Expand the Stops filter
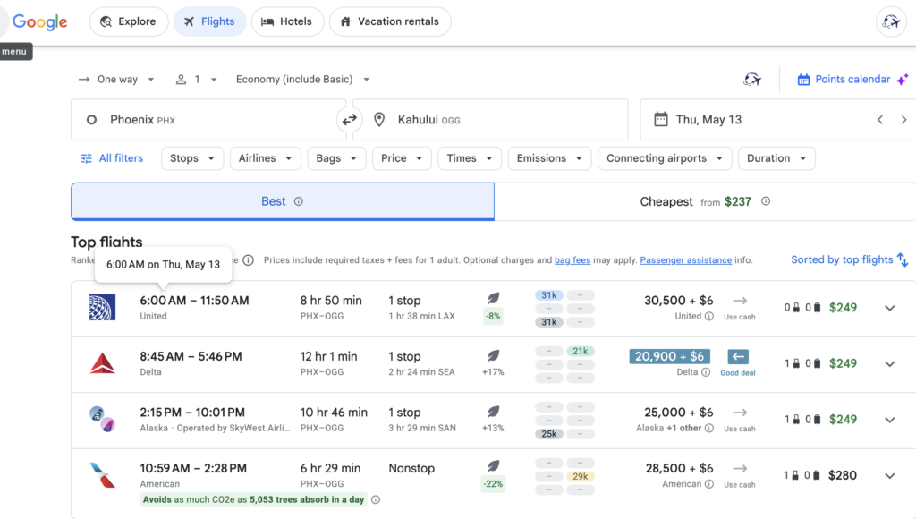 192,158
